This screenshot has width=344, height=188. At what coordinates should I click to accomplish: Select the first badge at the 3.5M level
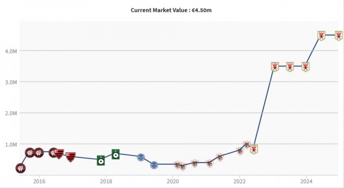[x=275, y=67]
